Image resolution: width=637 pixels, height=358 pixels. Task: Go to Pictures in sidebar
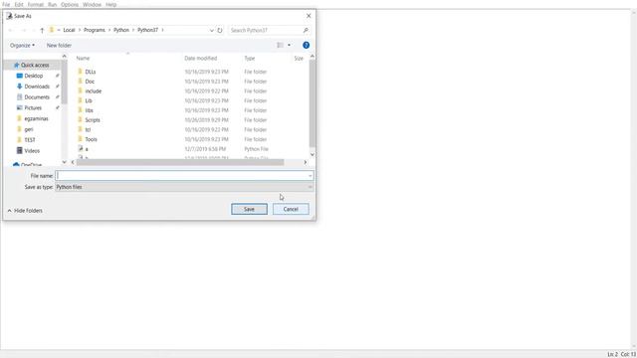[x=33, y=108]
